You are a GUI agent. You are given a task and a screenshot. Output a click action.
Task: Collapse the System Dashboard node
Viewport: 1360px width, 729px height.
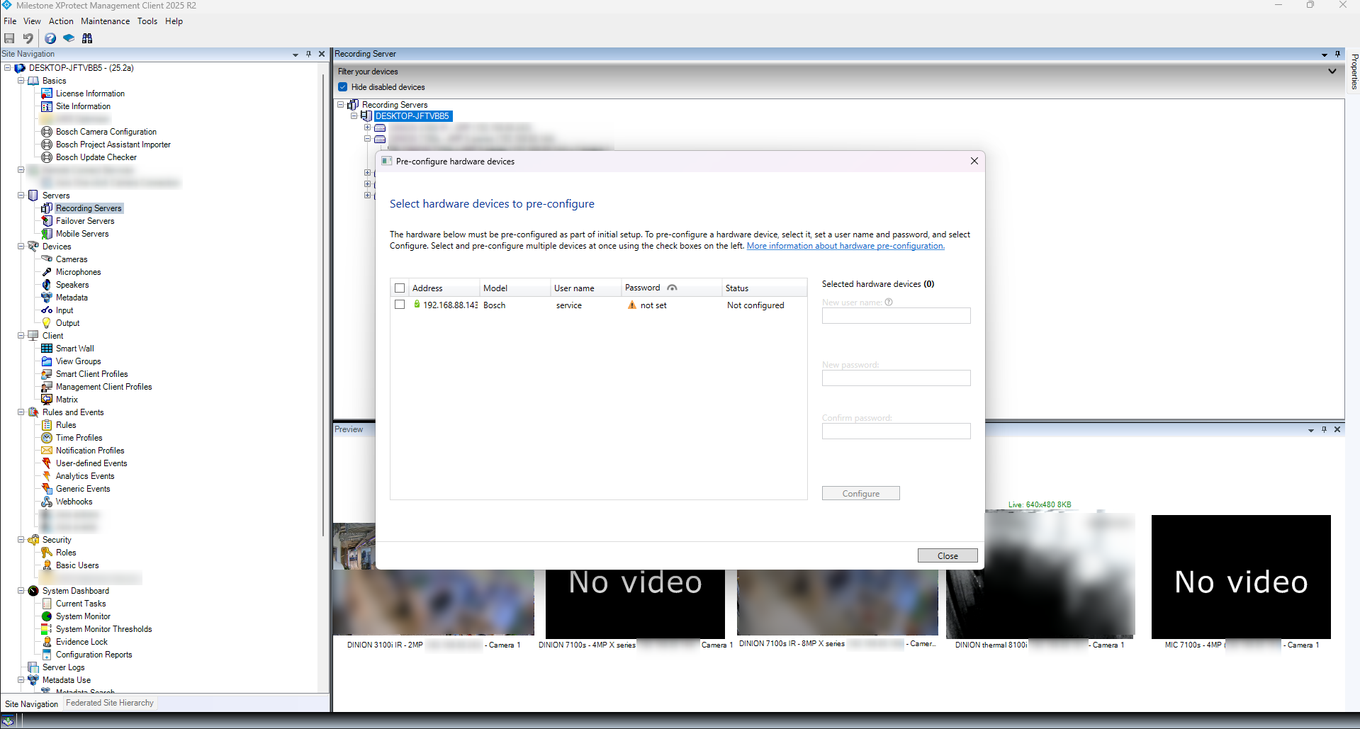click(x=21, y=591)
